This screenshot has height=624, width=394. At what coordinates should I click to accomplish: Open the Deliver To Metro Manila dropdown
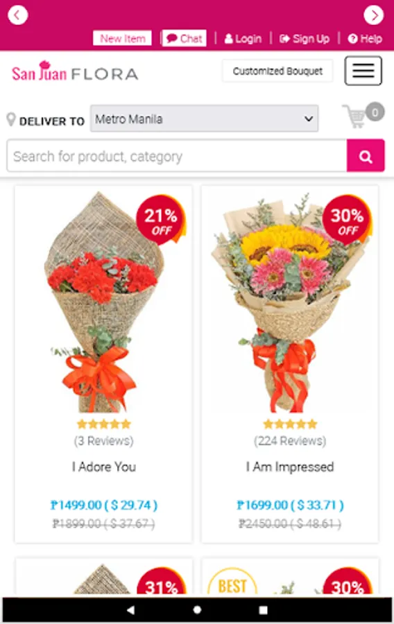[x=204, y=119]
